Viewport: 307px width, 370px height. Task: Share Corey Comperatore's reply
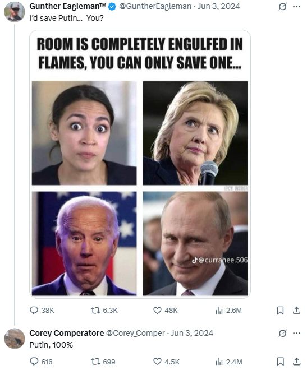[x=296, y=362]
